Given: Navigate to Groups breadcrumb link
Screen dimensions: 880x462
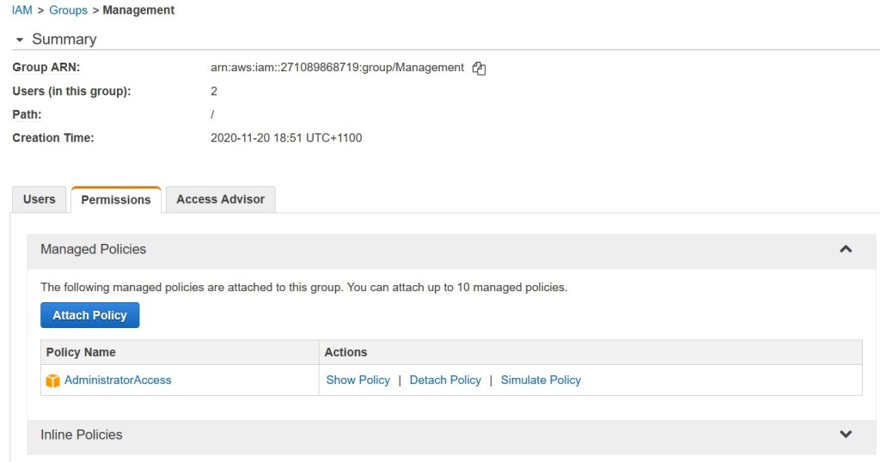Looking at the screenshot, I should tap(68, 10).
